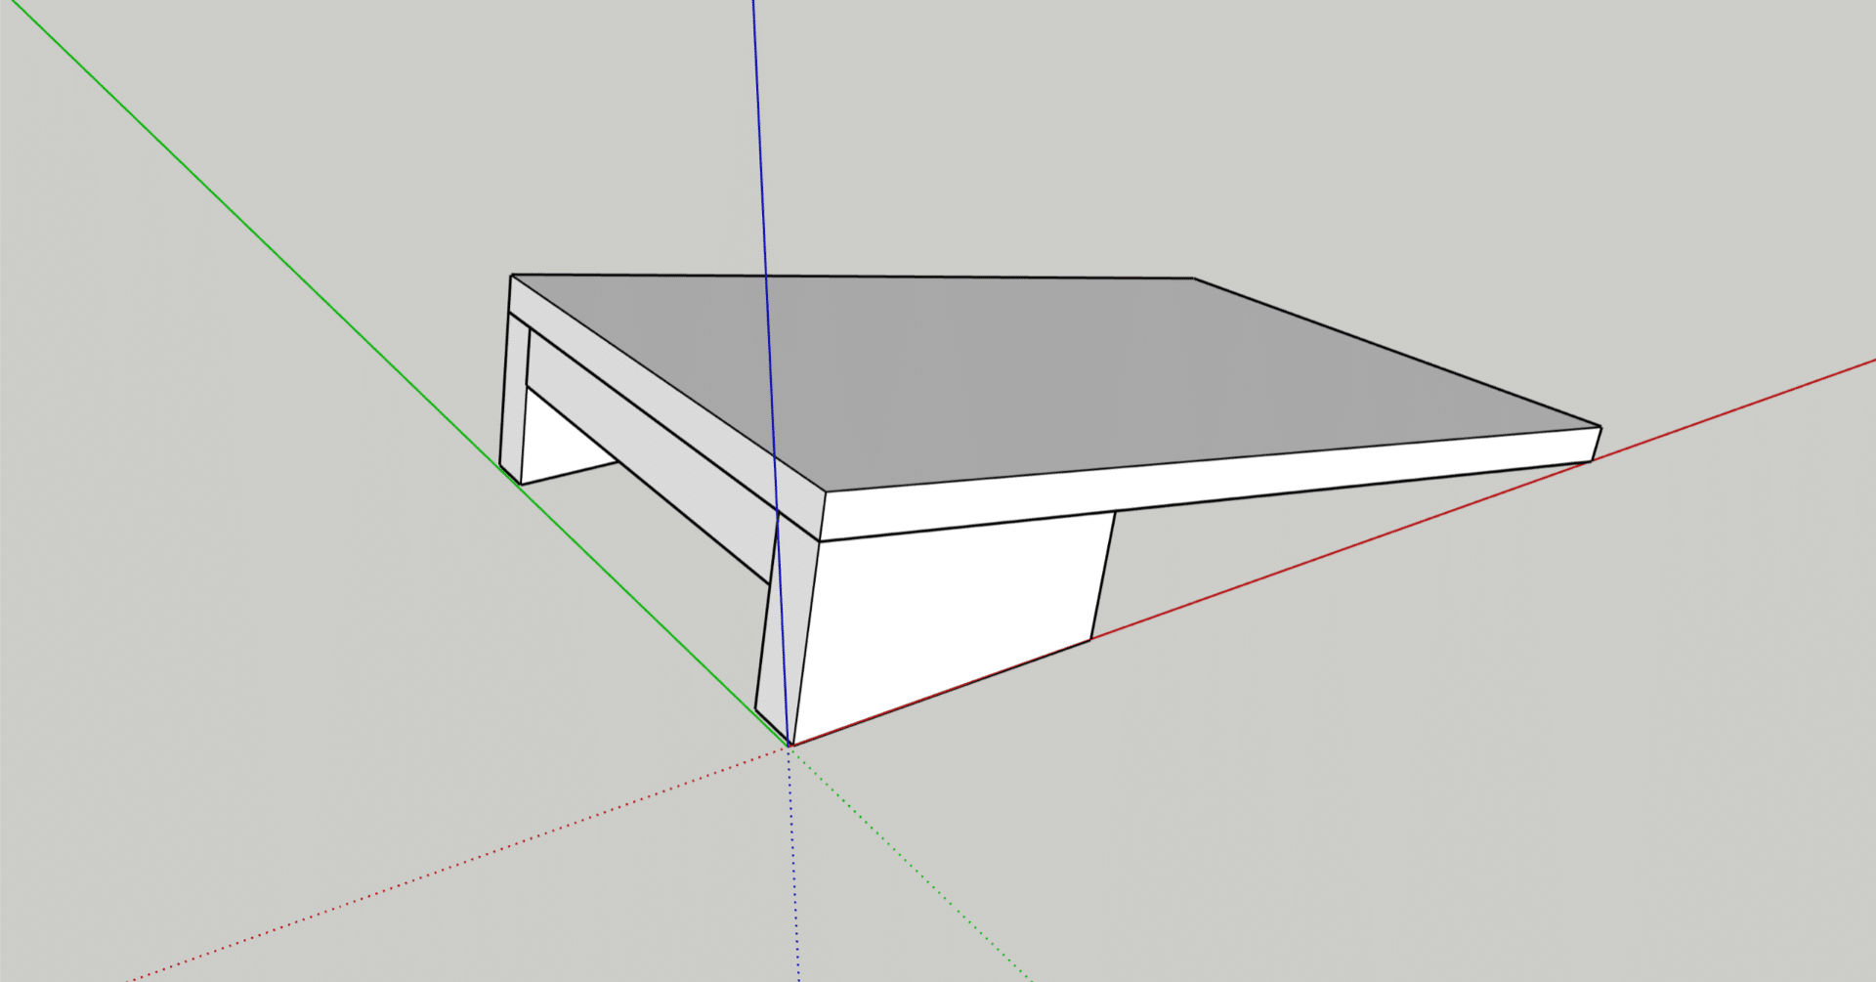1876x982 pixels.
Task: Click the axes origin point
Action: tap(789, 747)
